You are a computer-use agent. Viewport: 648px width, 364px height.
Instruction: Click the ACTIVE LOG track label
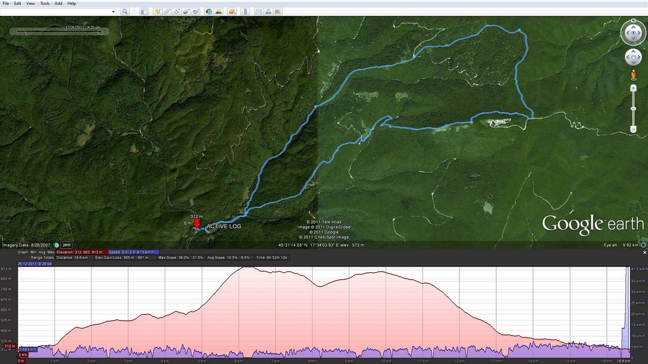click(224, 226)
